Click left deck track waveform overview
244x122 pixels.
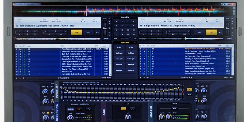click(58, 39)
